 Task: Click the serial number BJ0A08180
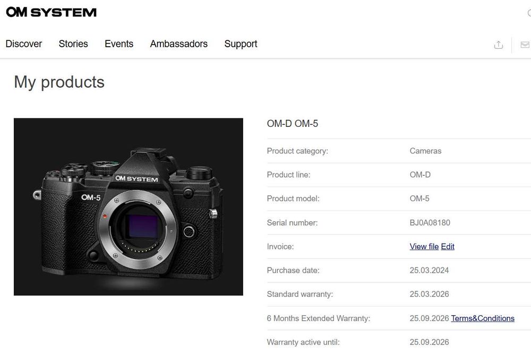click(430, 222)
